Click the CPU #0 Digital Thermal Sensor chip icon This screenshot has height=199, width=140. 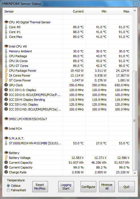point(6,22)
